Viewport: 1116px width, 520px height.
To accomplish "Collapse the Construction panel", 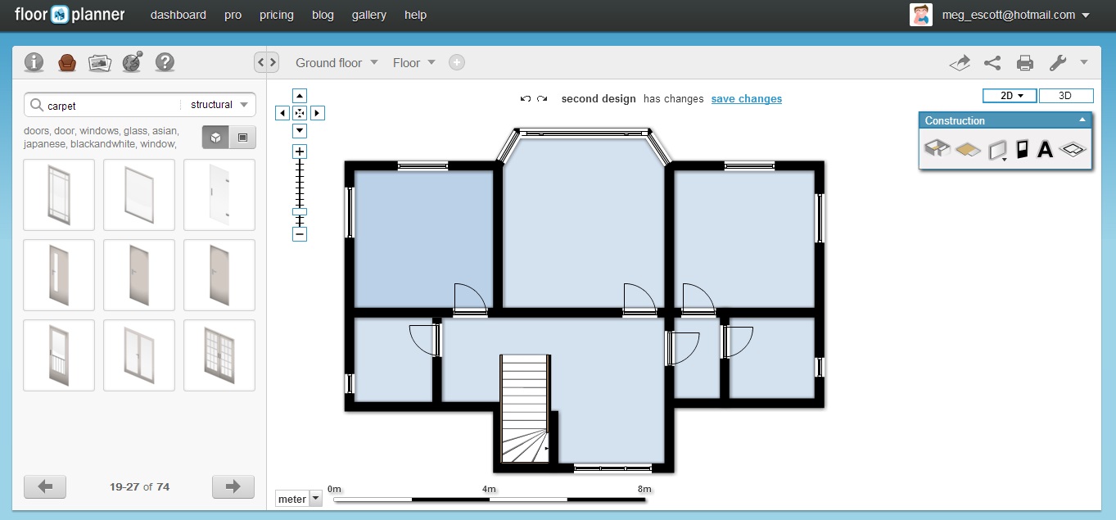I will pos(1082,120).
